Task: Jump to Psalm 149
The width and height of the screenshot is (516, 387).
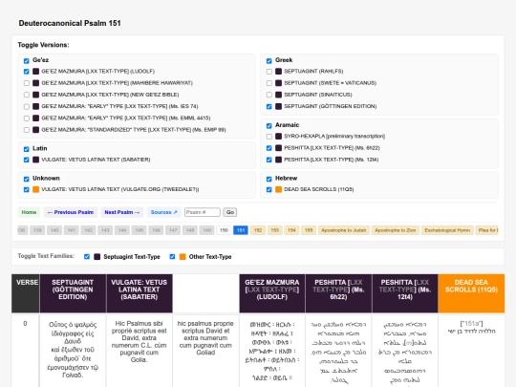Action: pos(207,230)
